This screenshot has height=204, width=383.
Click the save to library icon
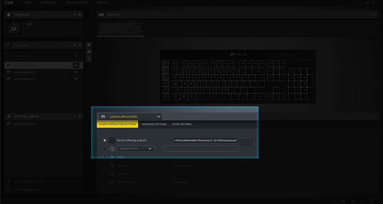coord(89,52)
